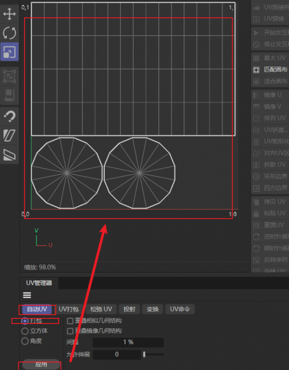
Task: Open the UV manager hamburger menu
Action: (x=27, y=295)
